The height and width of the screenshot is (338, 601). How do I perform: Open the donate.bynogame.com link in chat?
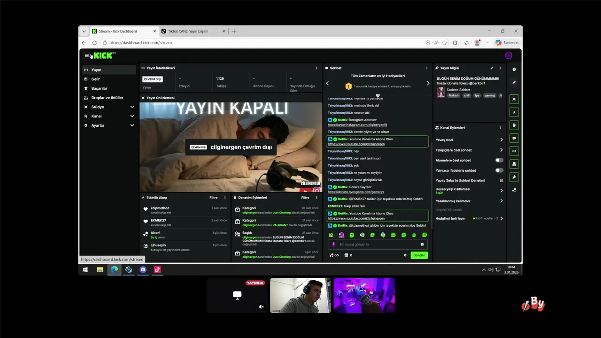click(x=356, y=192)
